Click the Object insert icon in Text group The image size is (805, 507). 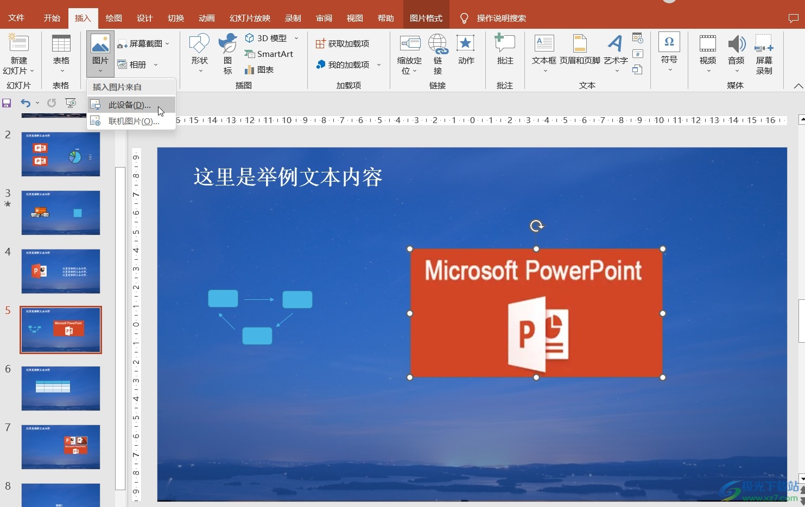pos(638,69)
